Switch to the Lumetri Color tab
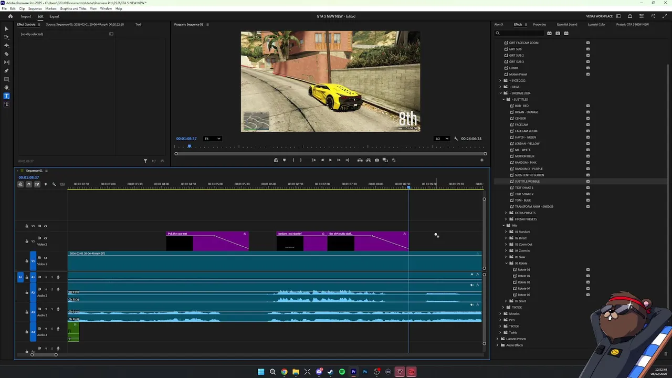Image resolution: width=672 pixels, height=378 pixels. (596, 25)
